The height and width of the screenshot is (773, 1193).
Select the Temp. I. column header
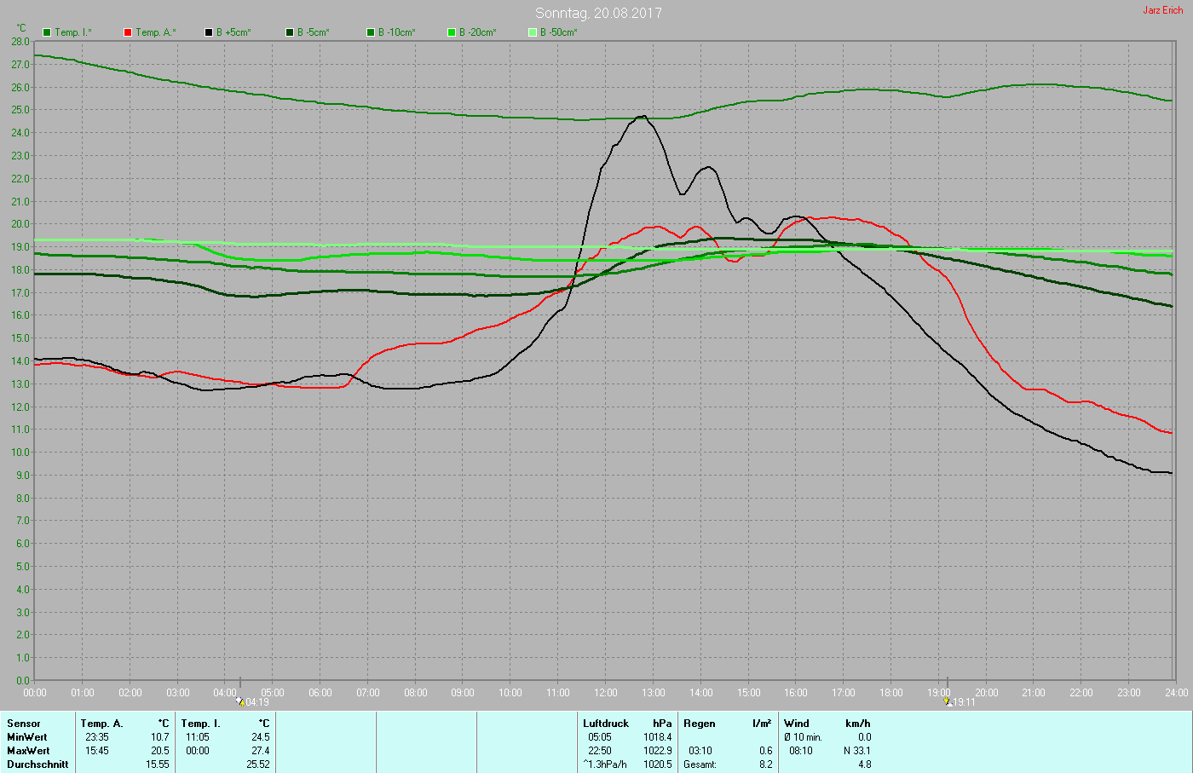click(200, 724)
